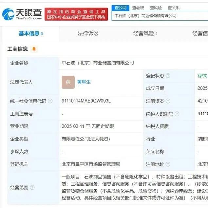Viewport: 208px width, 208px height.
Task: Click help icon next to 纳税人识别号
Action: (x=177, y=114)
